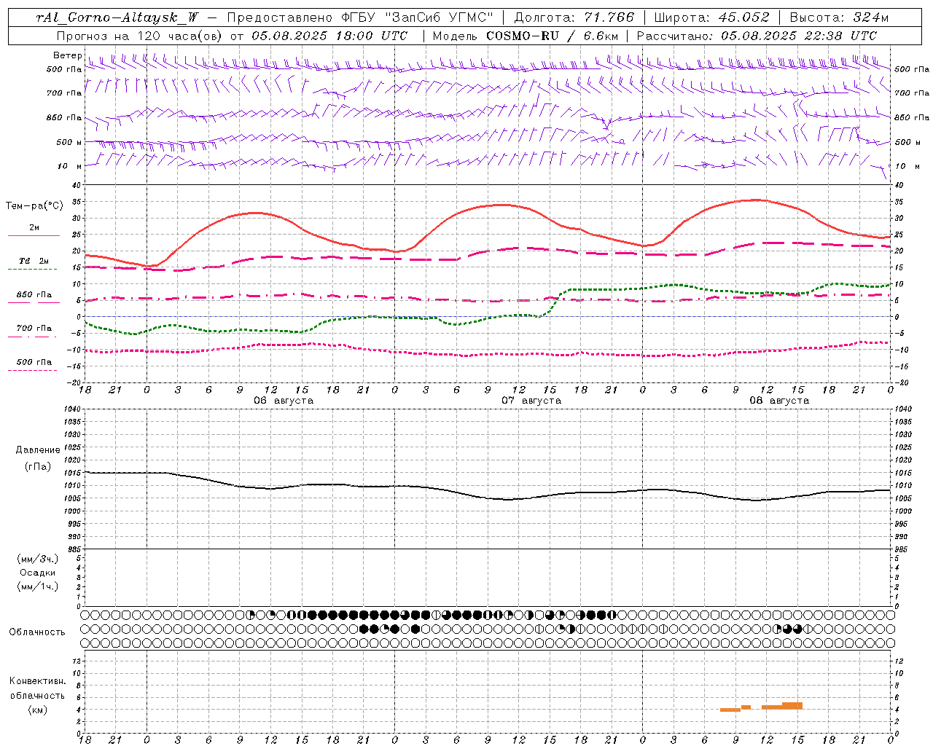Click the 2м temperature legend label
Image resolution: width=933 pixels, height=746 pixels.
point(34,227)
